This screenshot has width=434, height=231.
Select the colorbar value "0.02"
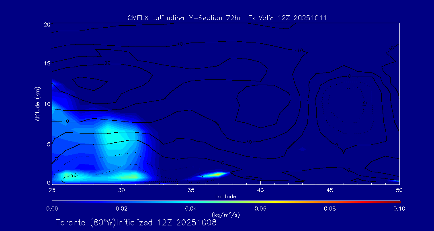point(121,209)
